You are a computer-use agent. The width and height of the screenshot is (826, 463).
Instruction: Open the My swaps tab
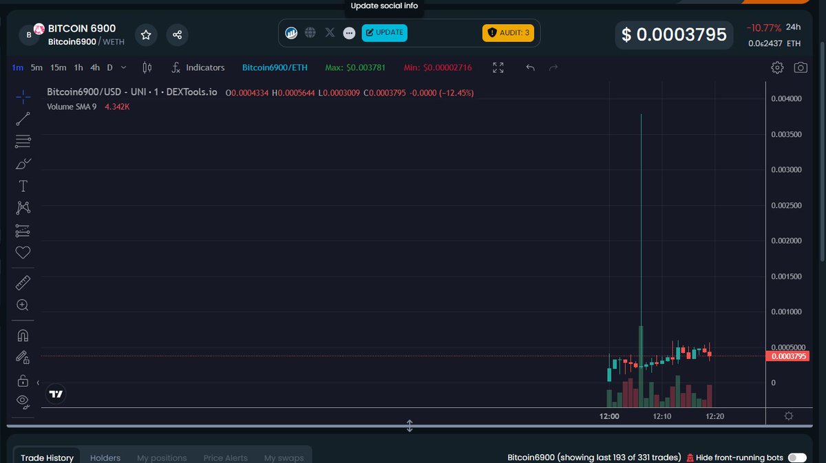tap(284, 457)
